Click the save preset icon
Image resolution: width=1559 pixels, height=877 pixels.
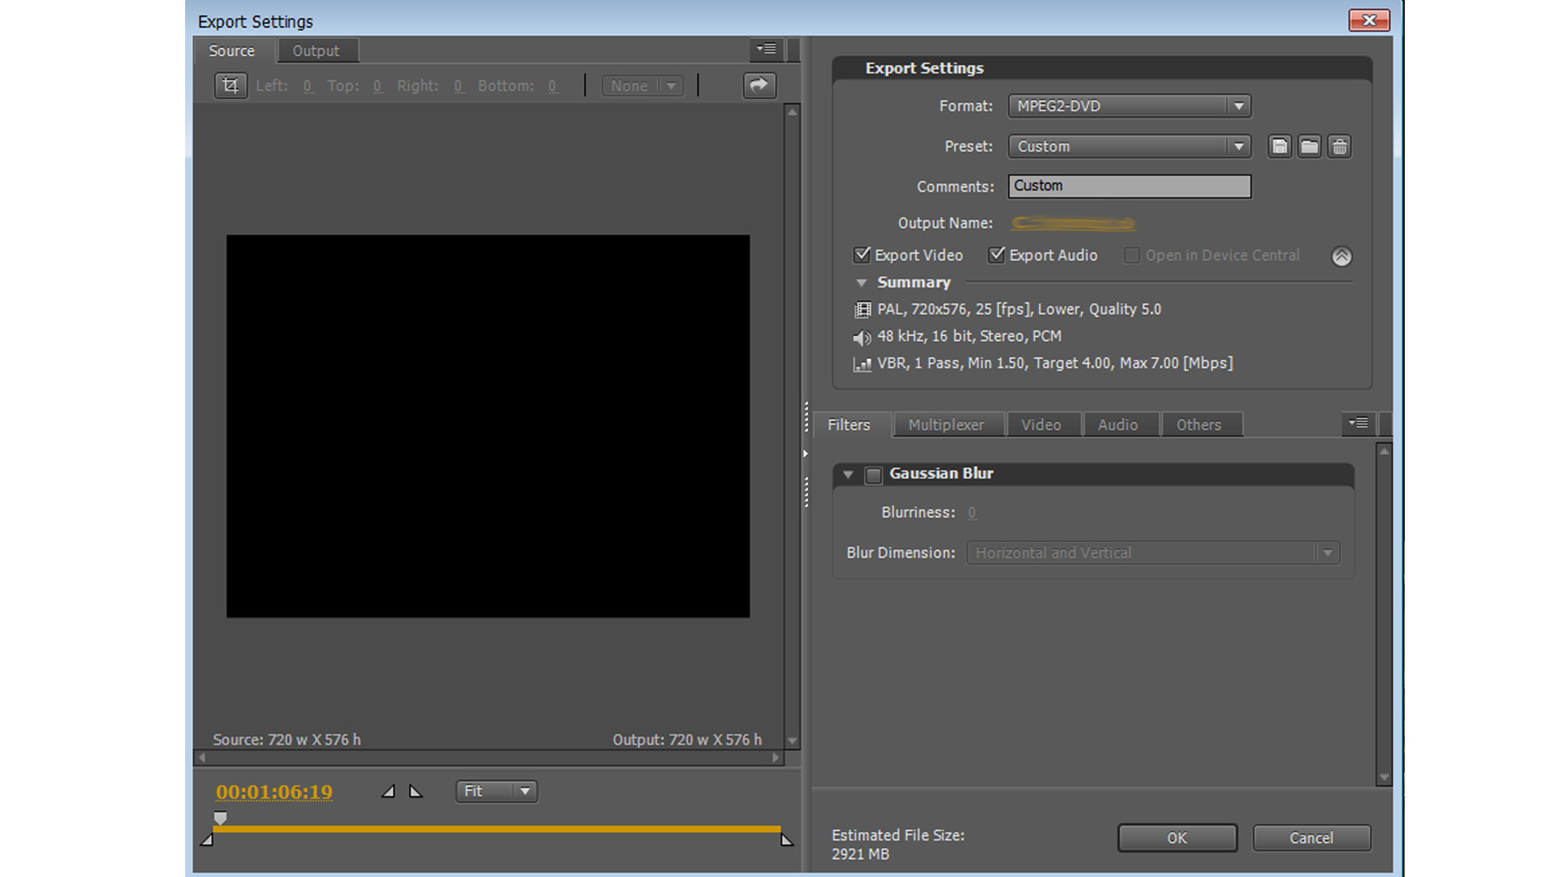pos(1280,146)
